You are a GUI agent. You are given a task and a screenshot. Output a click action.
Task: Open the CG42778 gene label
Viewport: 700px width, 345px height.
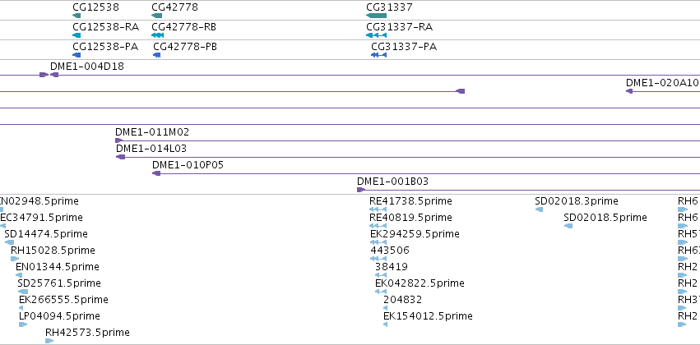pos(174,7)
